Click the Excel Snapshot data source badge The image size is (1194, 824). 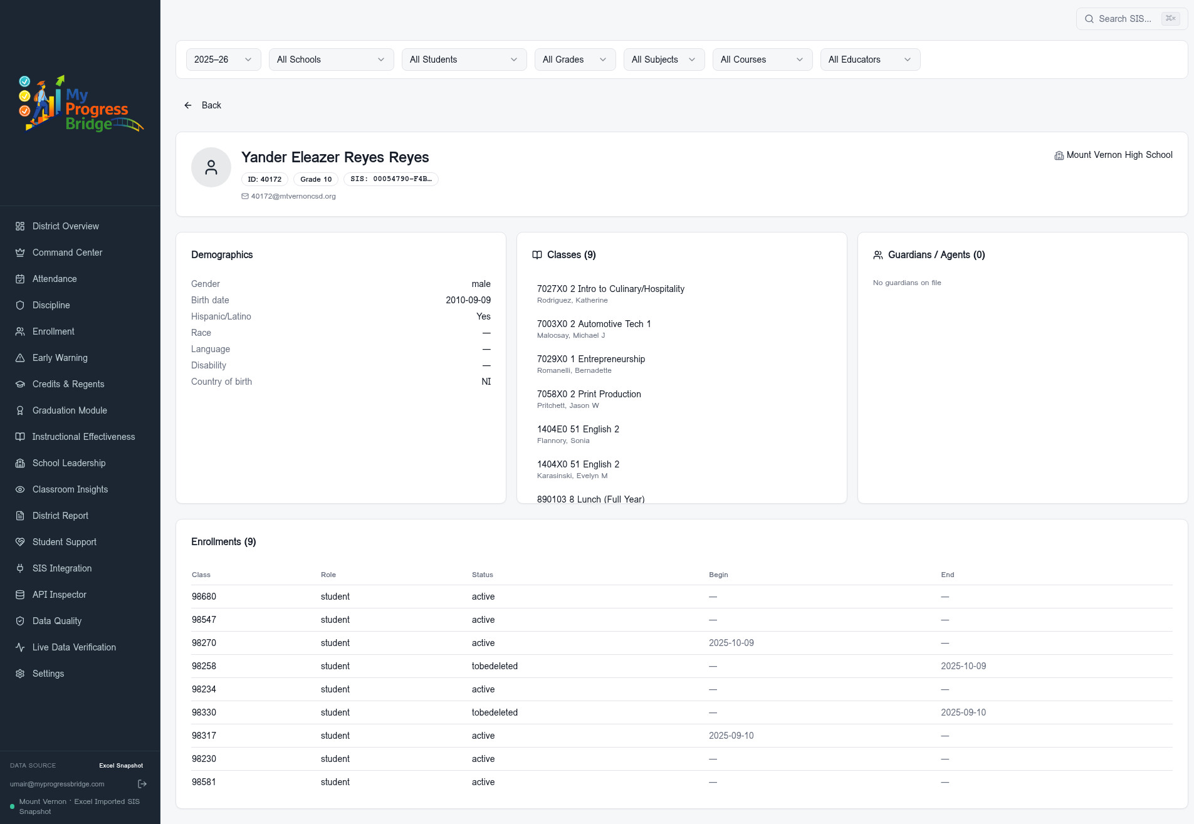click(121, 766)
